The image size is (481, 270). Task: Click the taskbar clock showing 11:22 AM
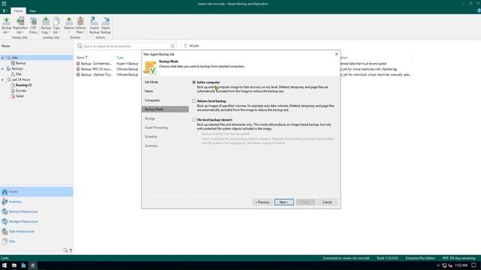[x=461, y=265]
